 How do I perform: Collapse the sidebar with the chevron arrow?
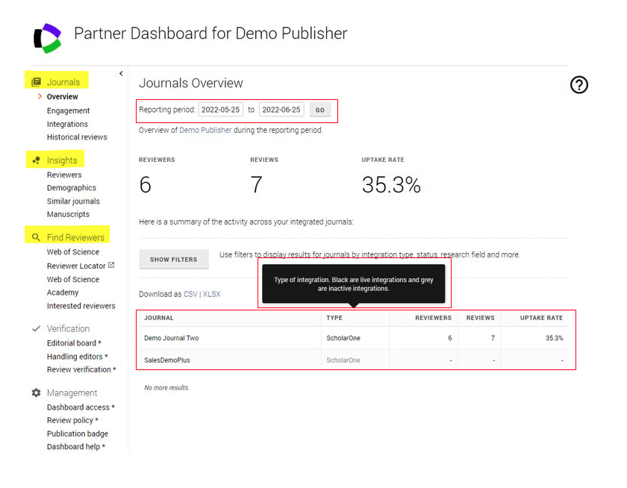[121, 74]
